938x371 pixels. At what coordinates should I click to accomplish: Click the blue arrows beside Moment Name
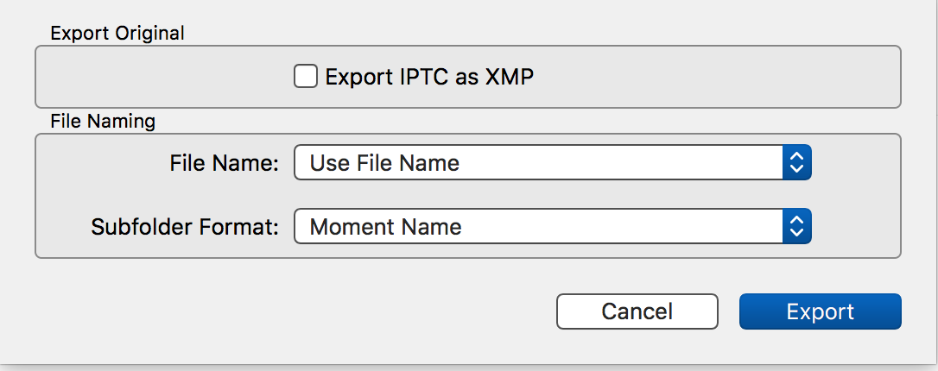coord(797,227)
